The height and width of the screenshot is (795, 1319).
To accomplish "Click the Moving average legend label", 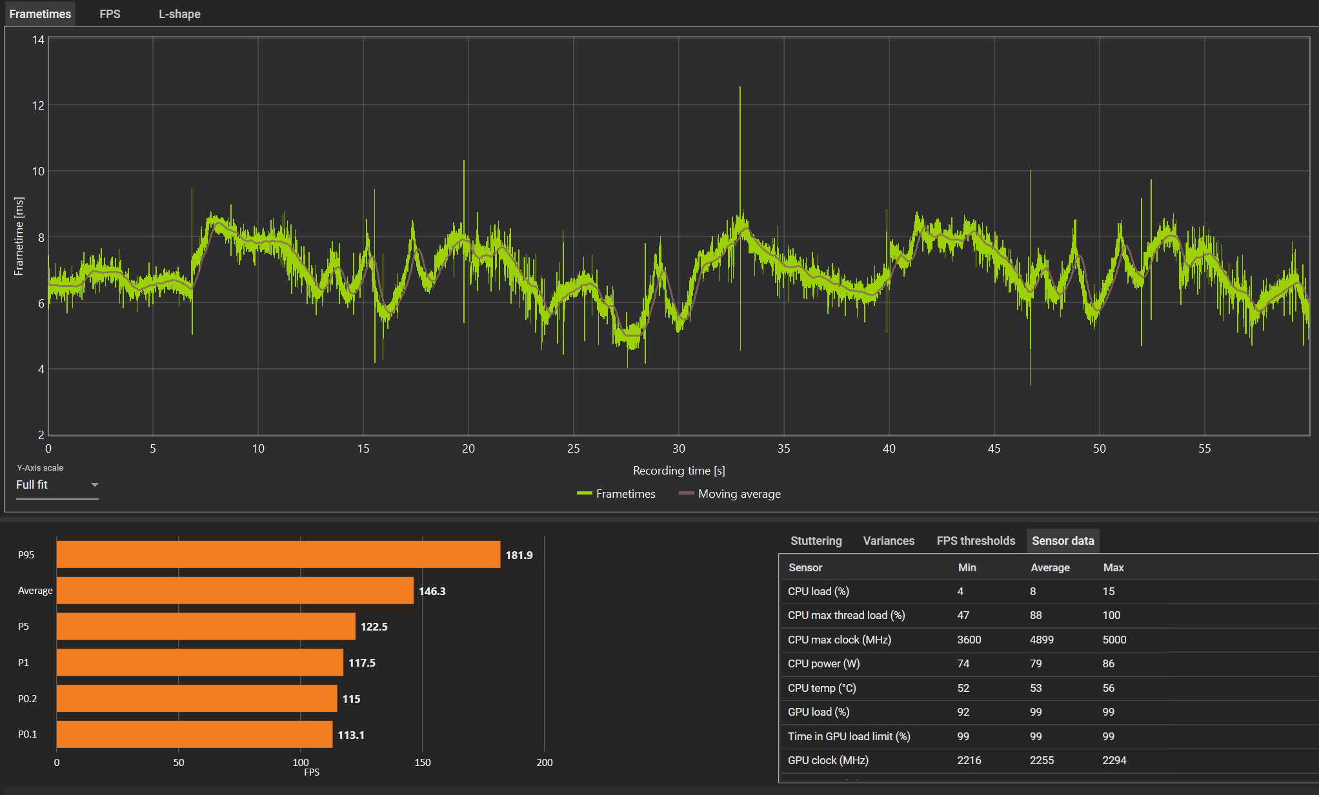I will pos(739,494).
